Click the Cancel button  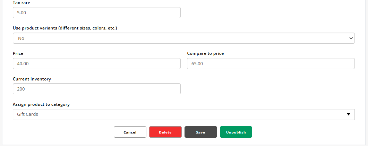[x=130, y=132]
